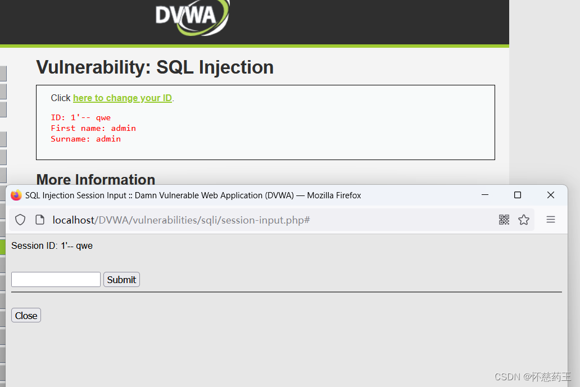The width and height of the screenshot is (580, 387).
Task: Open the 'here to change your ID' link
Action: (x=123, y=98)
